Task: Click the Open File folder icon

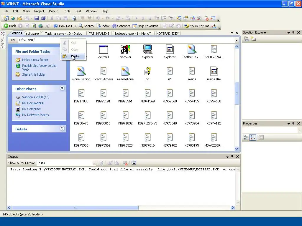Action: click(x=20, y=18)
